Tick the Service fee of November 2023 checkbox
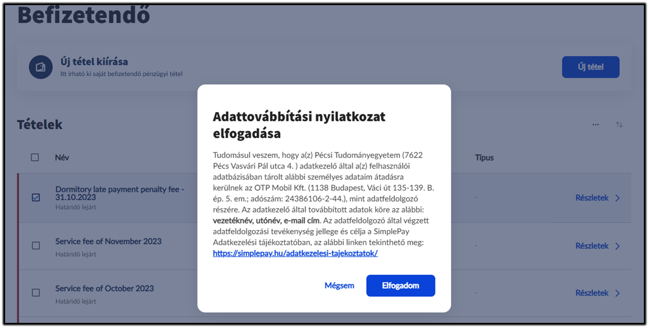Image resolution: width=649 pixels, height=328 pixels. click(x=36, y=245)
